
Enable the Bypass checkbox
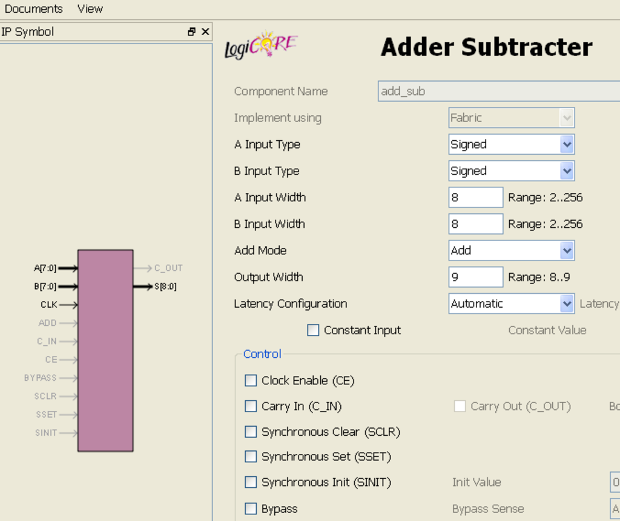pos(251,508)
